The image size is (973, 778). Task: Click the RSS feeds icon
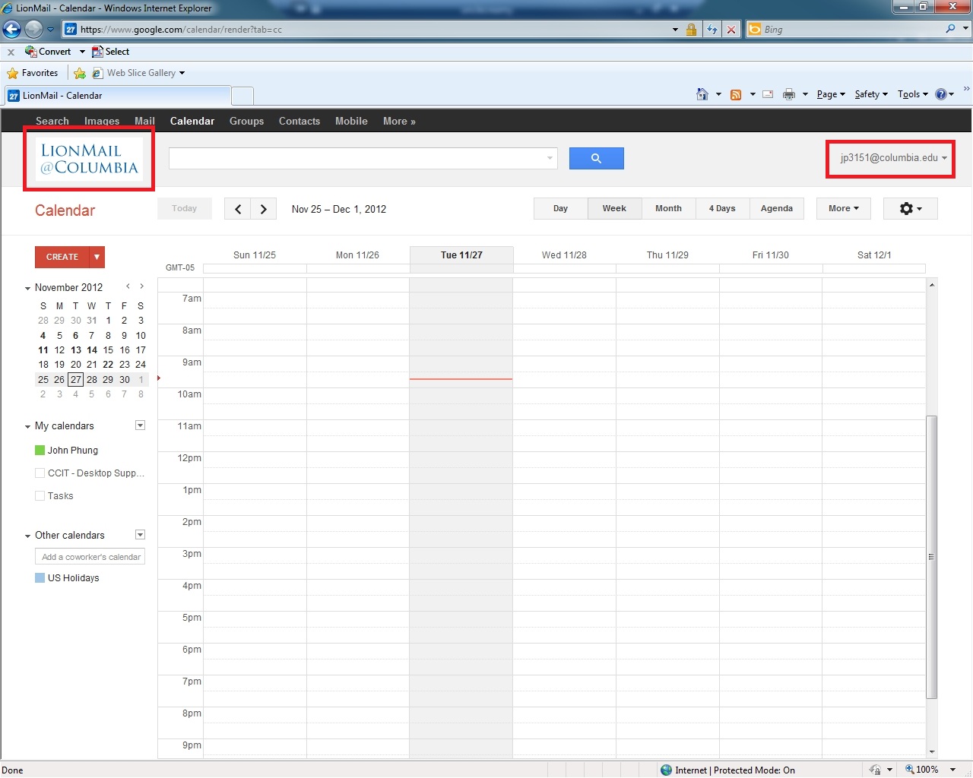pos(735,94)
